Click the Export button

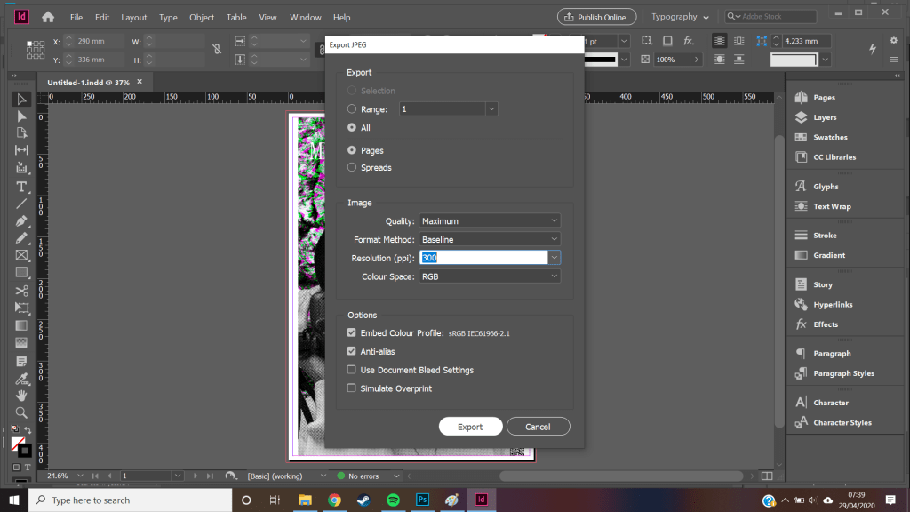click(x=470, y=427)
